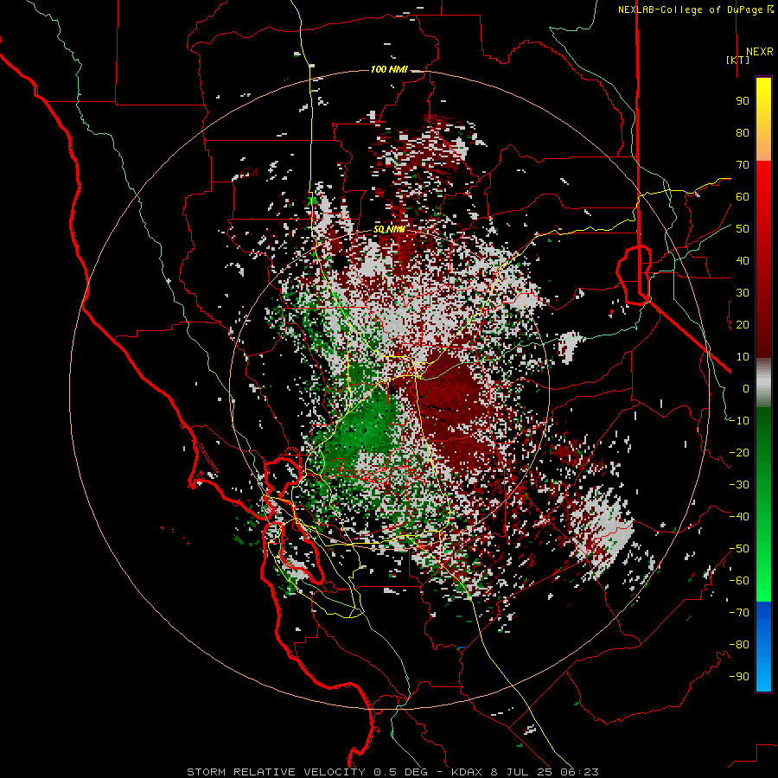Select the -70 knot scale value
Viewport: 778px width, 778px height.
pos(739,613)
